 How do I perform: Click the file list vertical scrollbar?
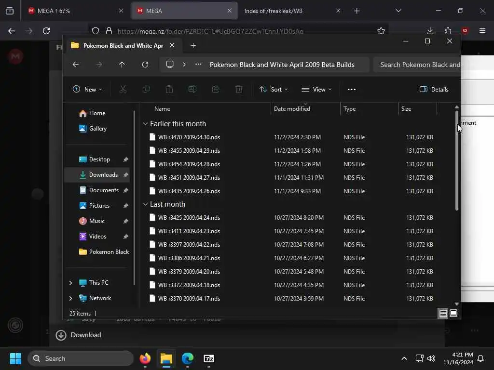pyautogui.click(x=457, y=160)
